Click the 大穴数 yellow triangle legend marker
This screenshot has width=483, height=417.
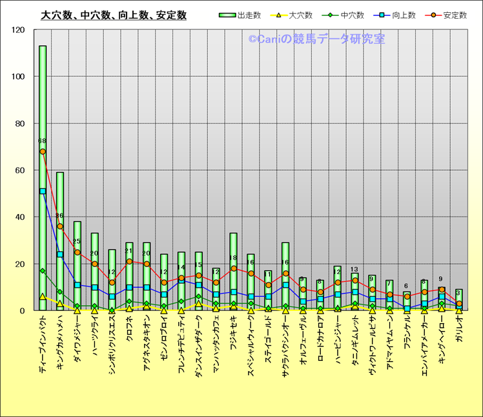click(x=280, y=15)
